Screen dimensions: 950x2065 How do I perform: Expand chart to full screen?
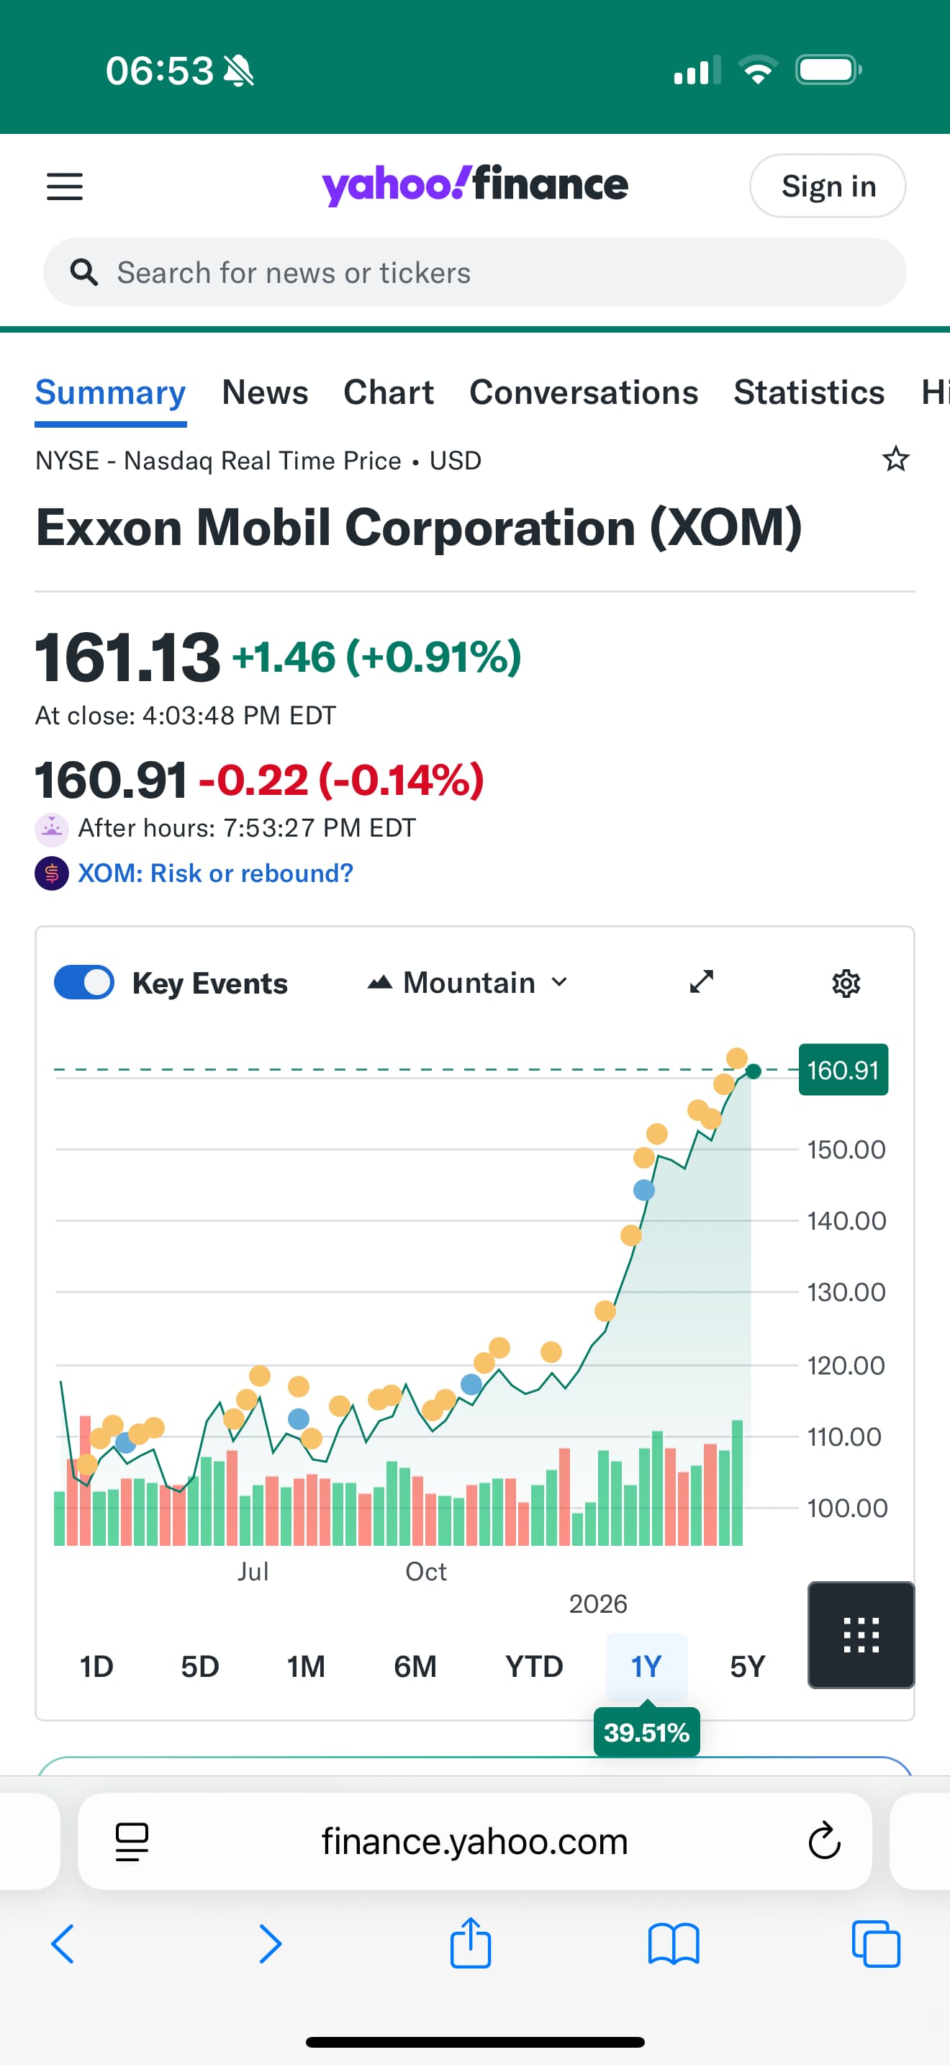[701, 982]
